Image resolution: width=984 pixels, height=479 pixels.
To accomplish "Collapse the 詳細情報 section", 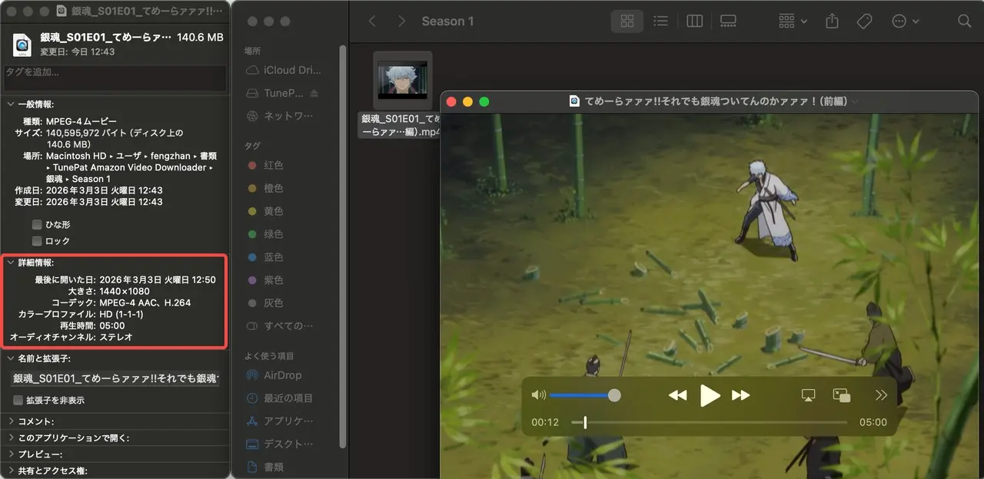I will coord(9,263).
